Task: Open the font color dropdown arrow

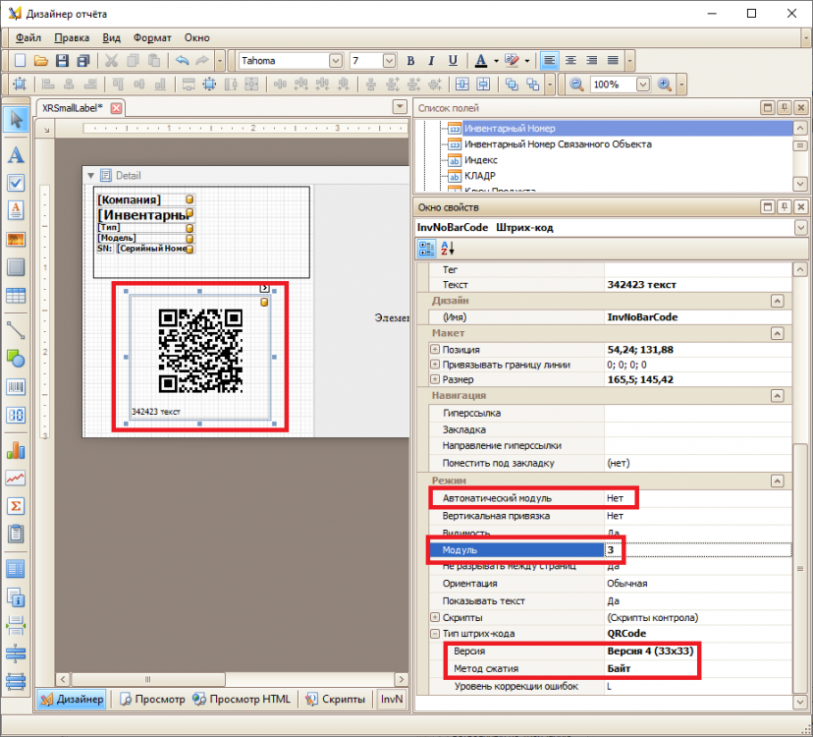Action: pos(496,61)
